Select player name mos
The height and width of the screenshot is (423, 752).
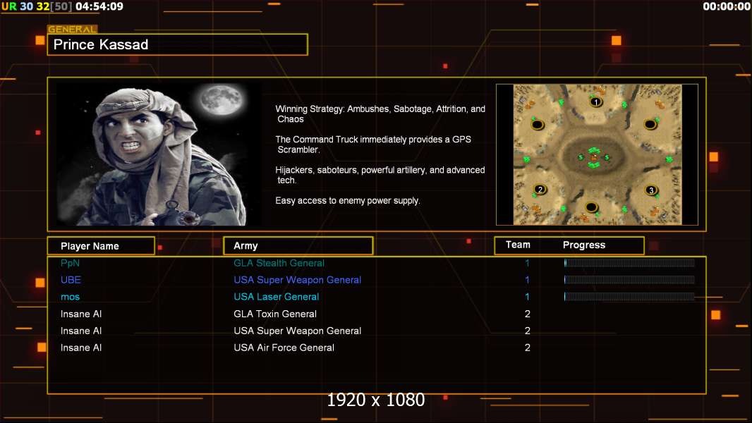(x=70, y=297)
